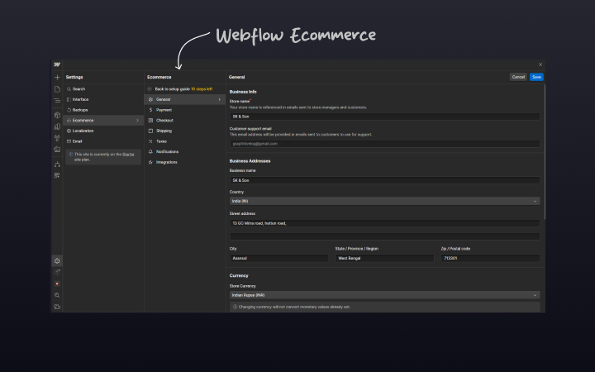Click the highlighted Settings gear sidebar icon

57,260
